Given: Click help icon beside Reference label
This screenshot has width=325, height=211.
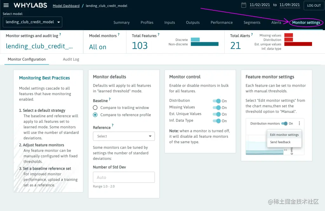Looking at the screenshot, I should point(112,126).
